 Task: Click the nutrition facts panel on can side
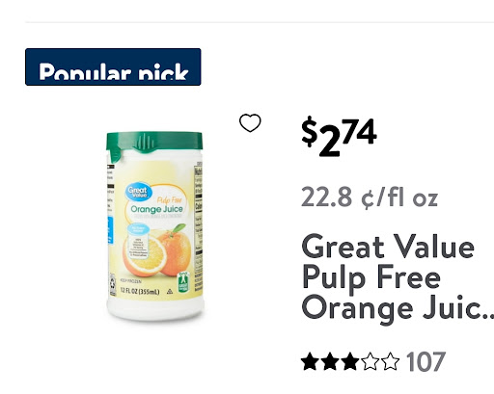(199, 226)
